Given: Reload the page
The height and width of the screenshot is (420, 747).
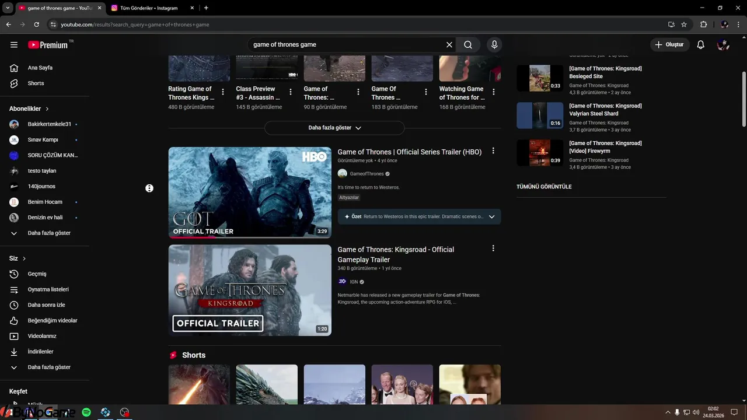Looking at the screenshot, I should coord(36,24).
